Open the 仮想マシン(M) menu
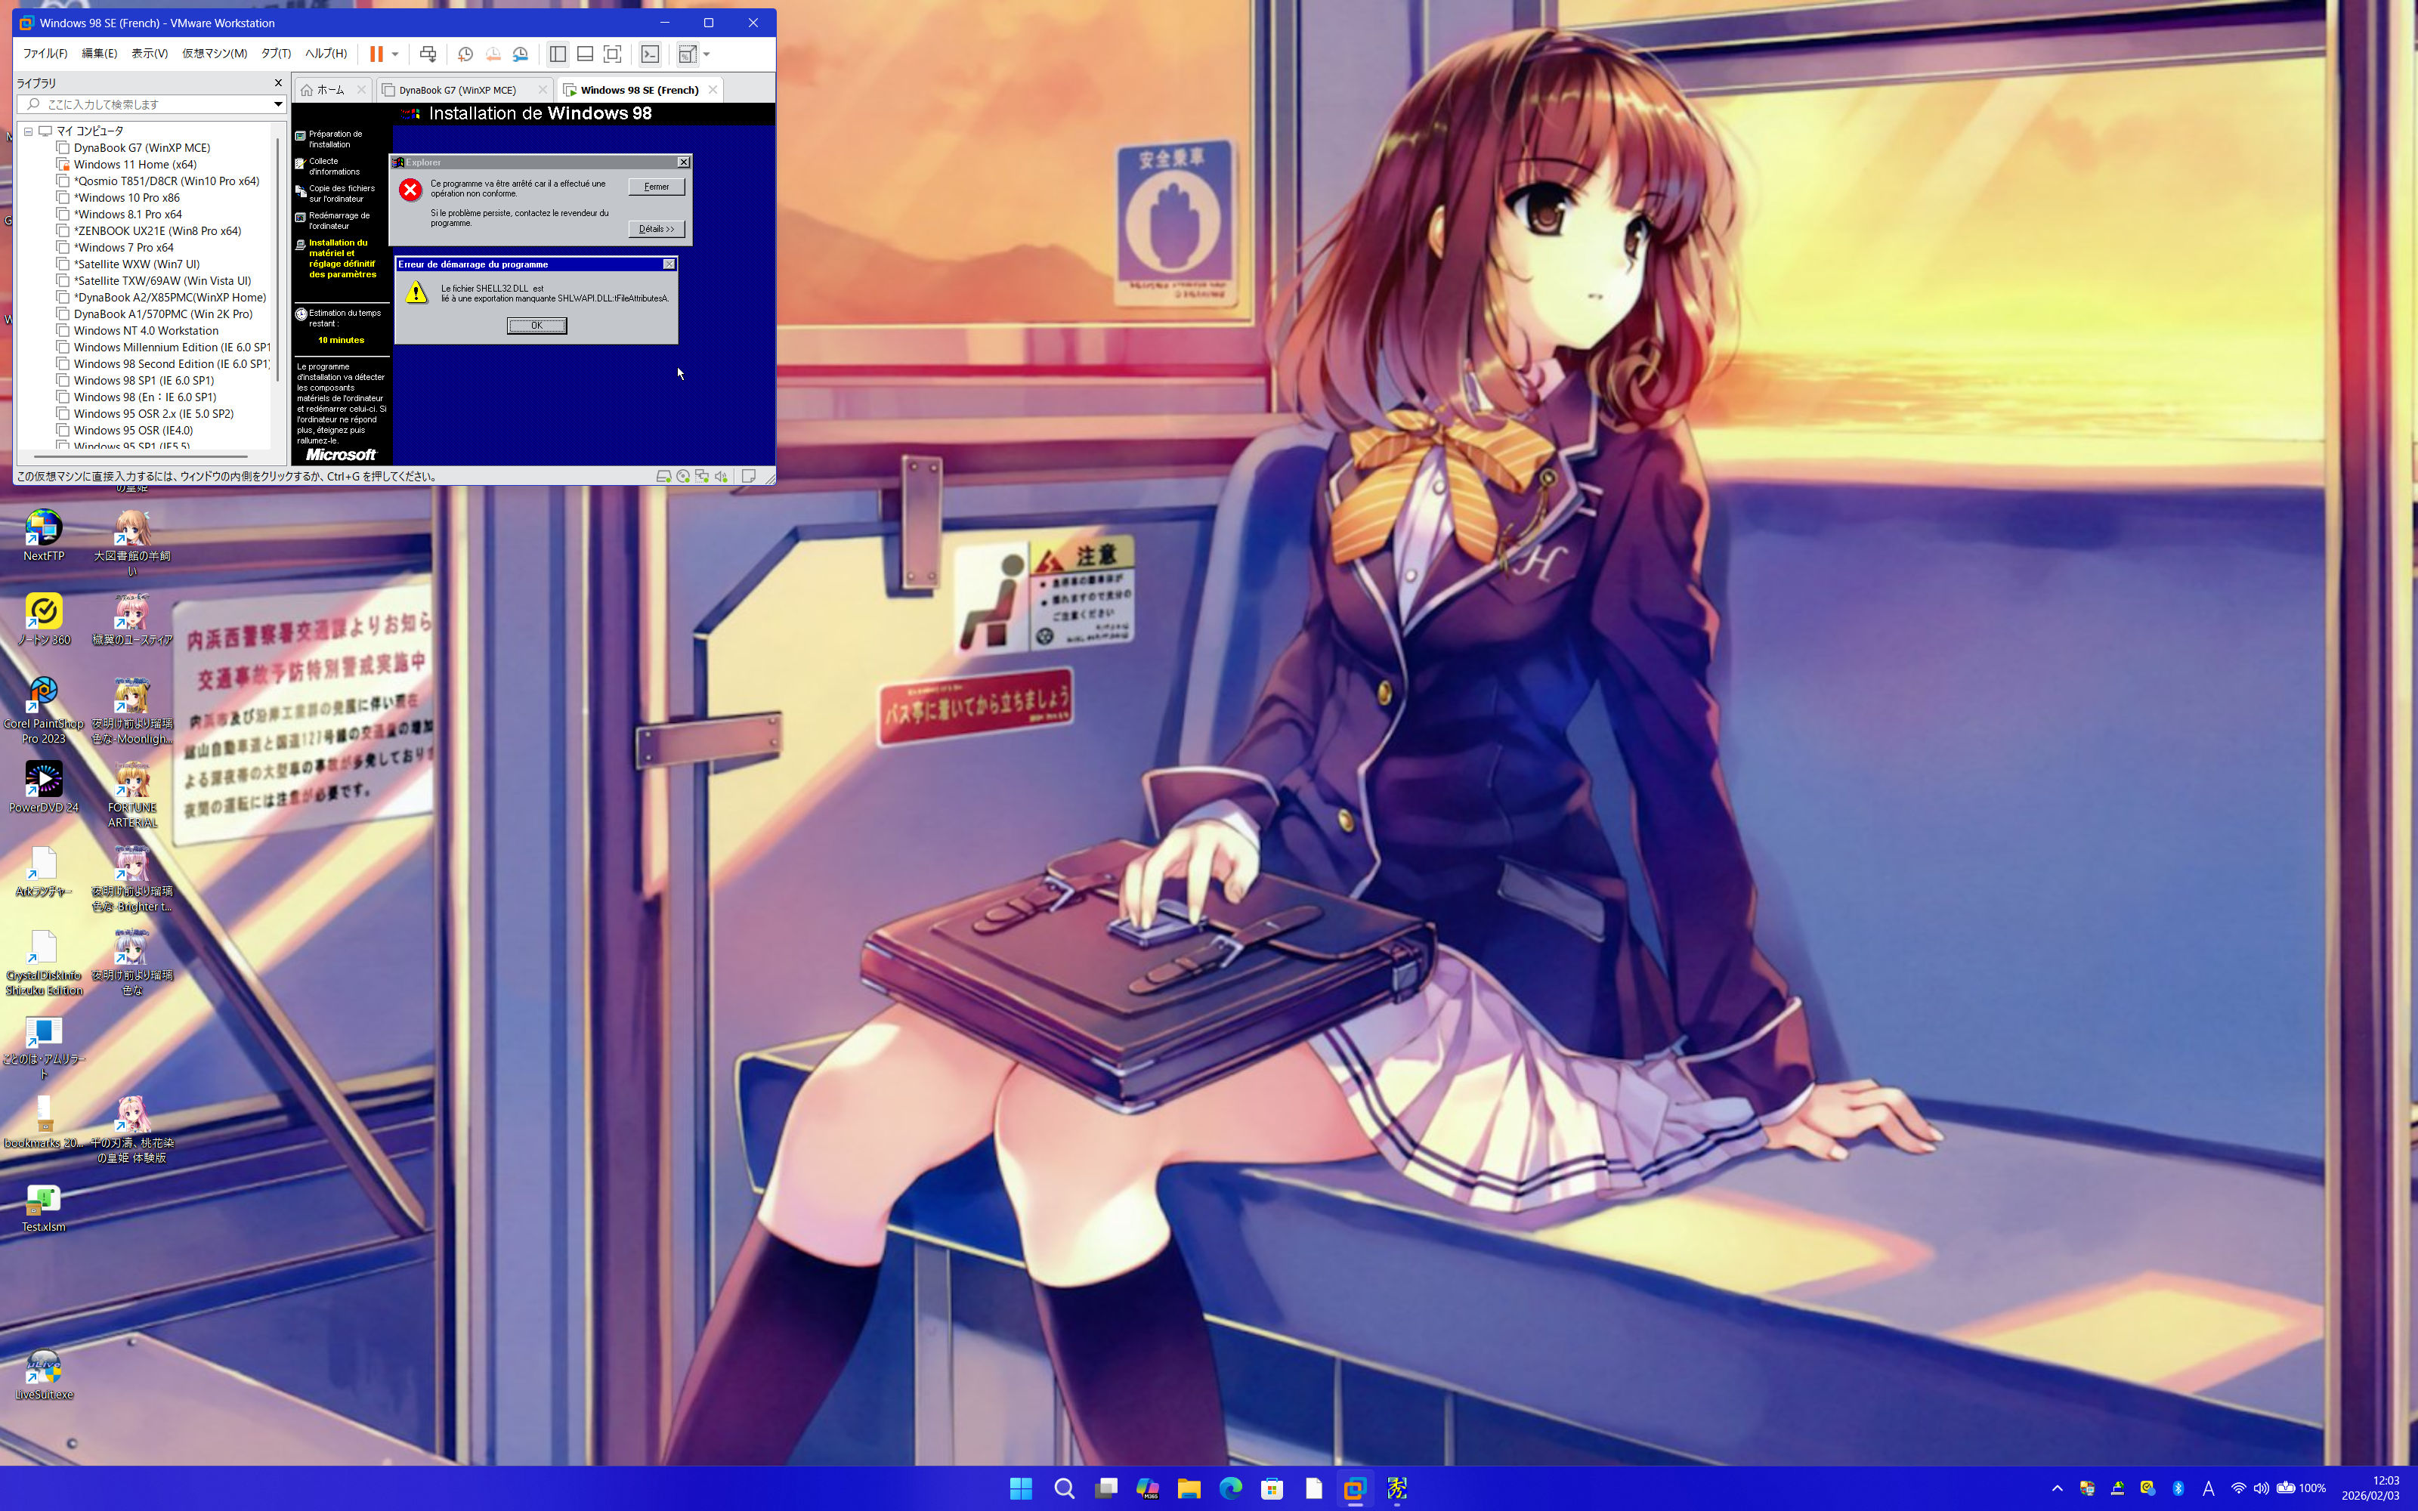Image resolution: width=2418 pixels, height=1511 pixels. [x=214, y=54]
